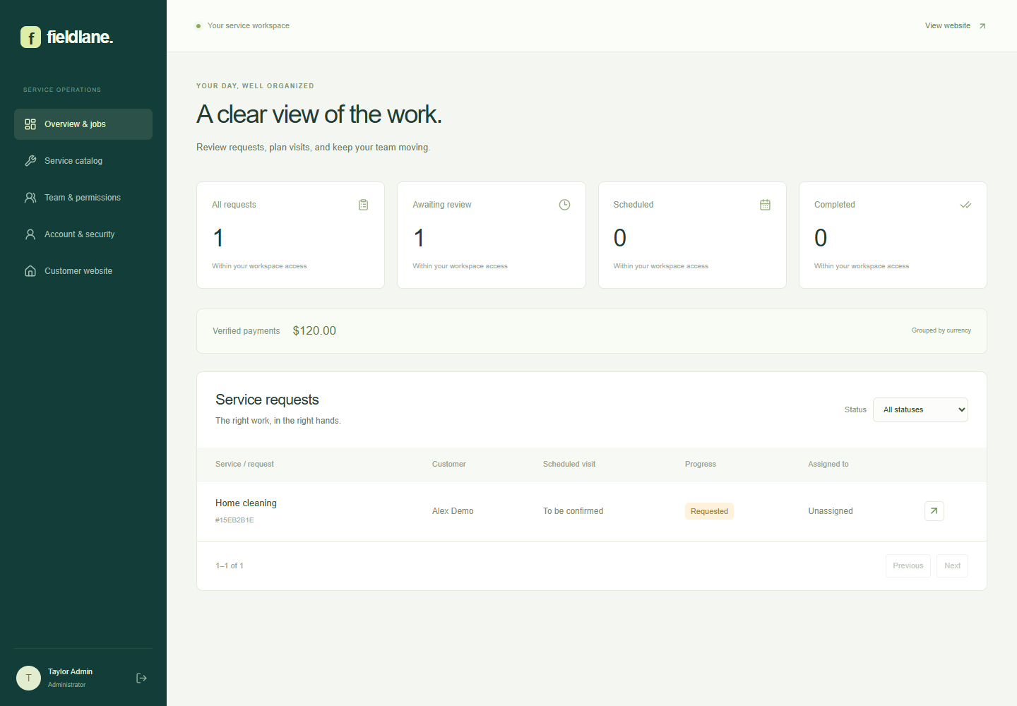Screen dimensions: 1017x706
Task: Open Service catalog in sidebar
Action: [83, 161]
